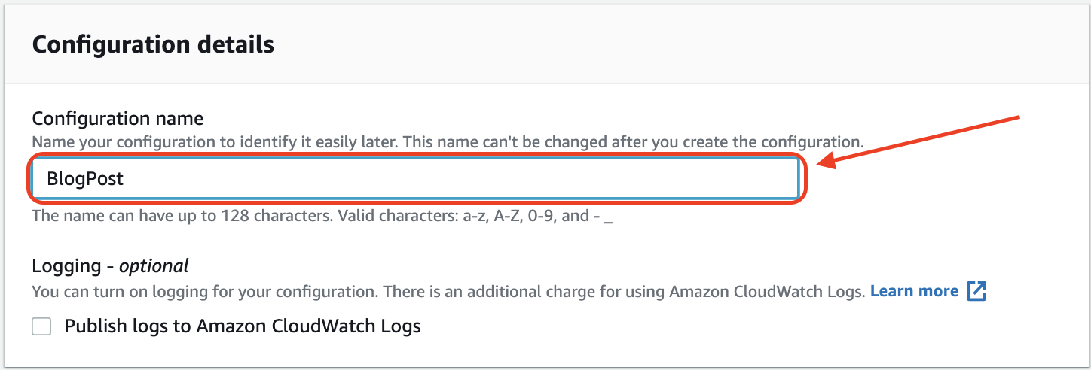Place cursor on the BlogPost text
This screenshot has width=1091, height=370.
pos(85,179)
